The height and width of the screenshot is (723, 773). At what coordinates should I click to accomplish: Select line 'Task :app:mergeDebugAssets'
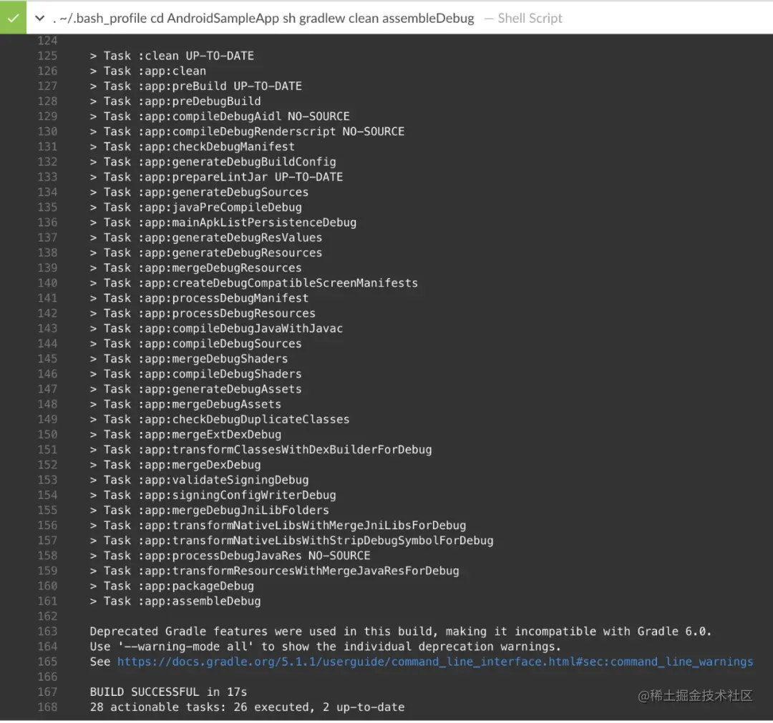(185, 404)
